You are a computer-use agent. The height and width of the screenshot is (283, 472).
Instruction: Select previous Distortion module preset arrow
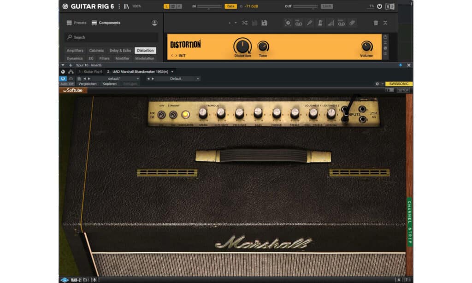tap(172, 56)
